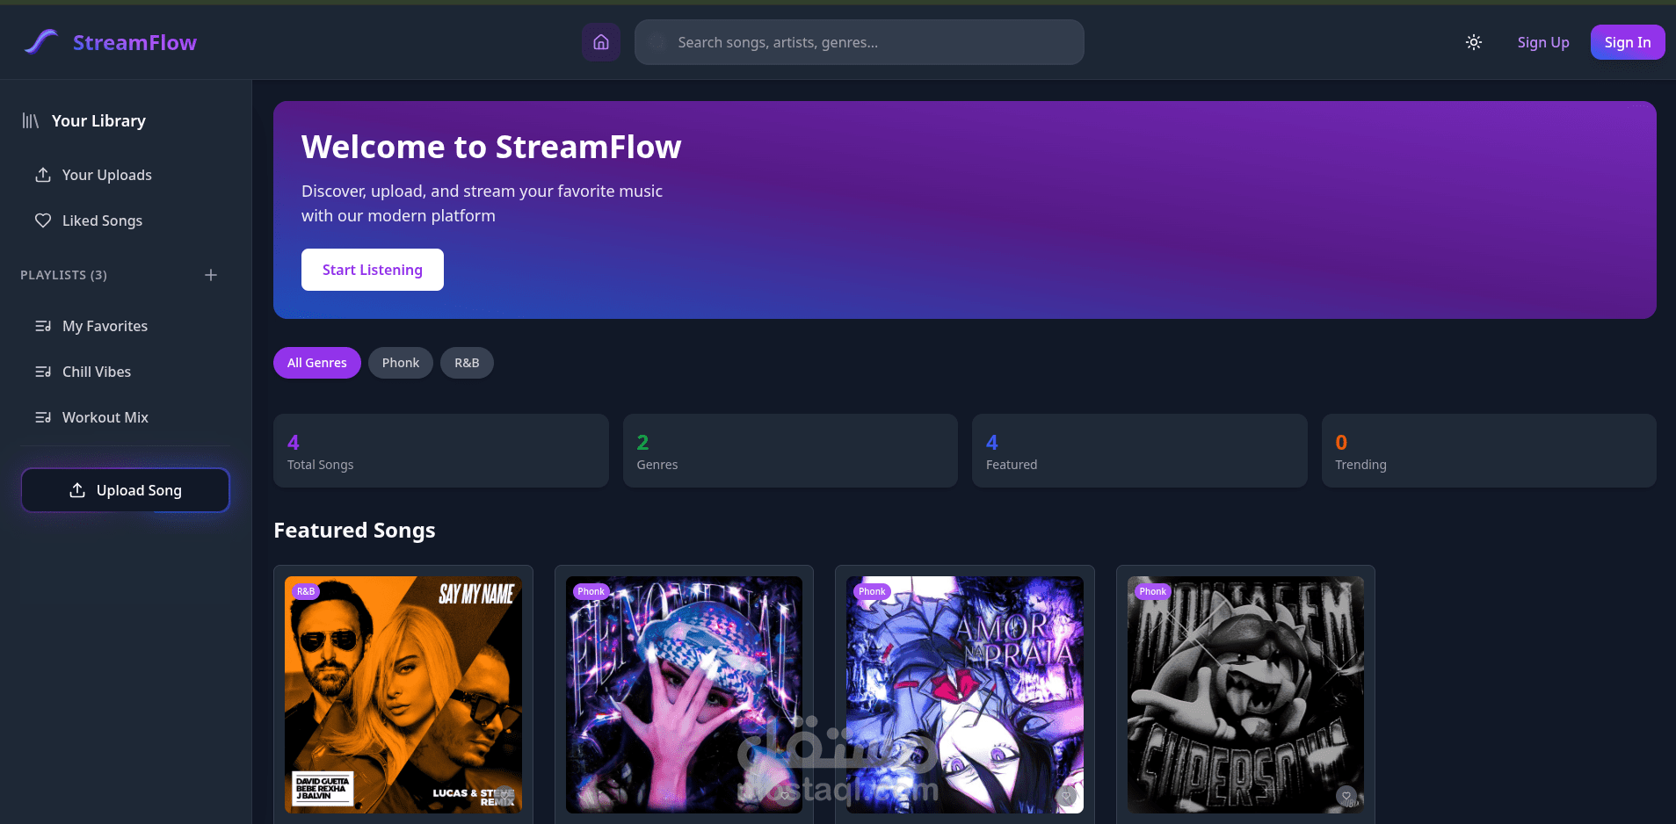Click the Welcome to StreamFlow banner title
Viewport: 1676px width, 824px height.
491,147
